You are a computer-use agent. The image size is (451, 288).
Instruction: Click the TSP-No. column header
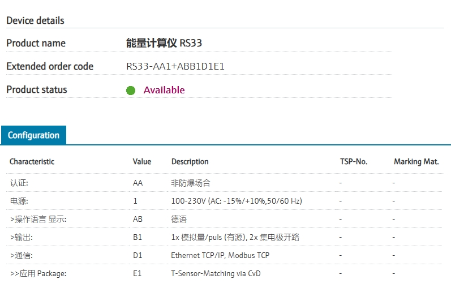[353, 161]
